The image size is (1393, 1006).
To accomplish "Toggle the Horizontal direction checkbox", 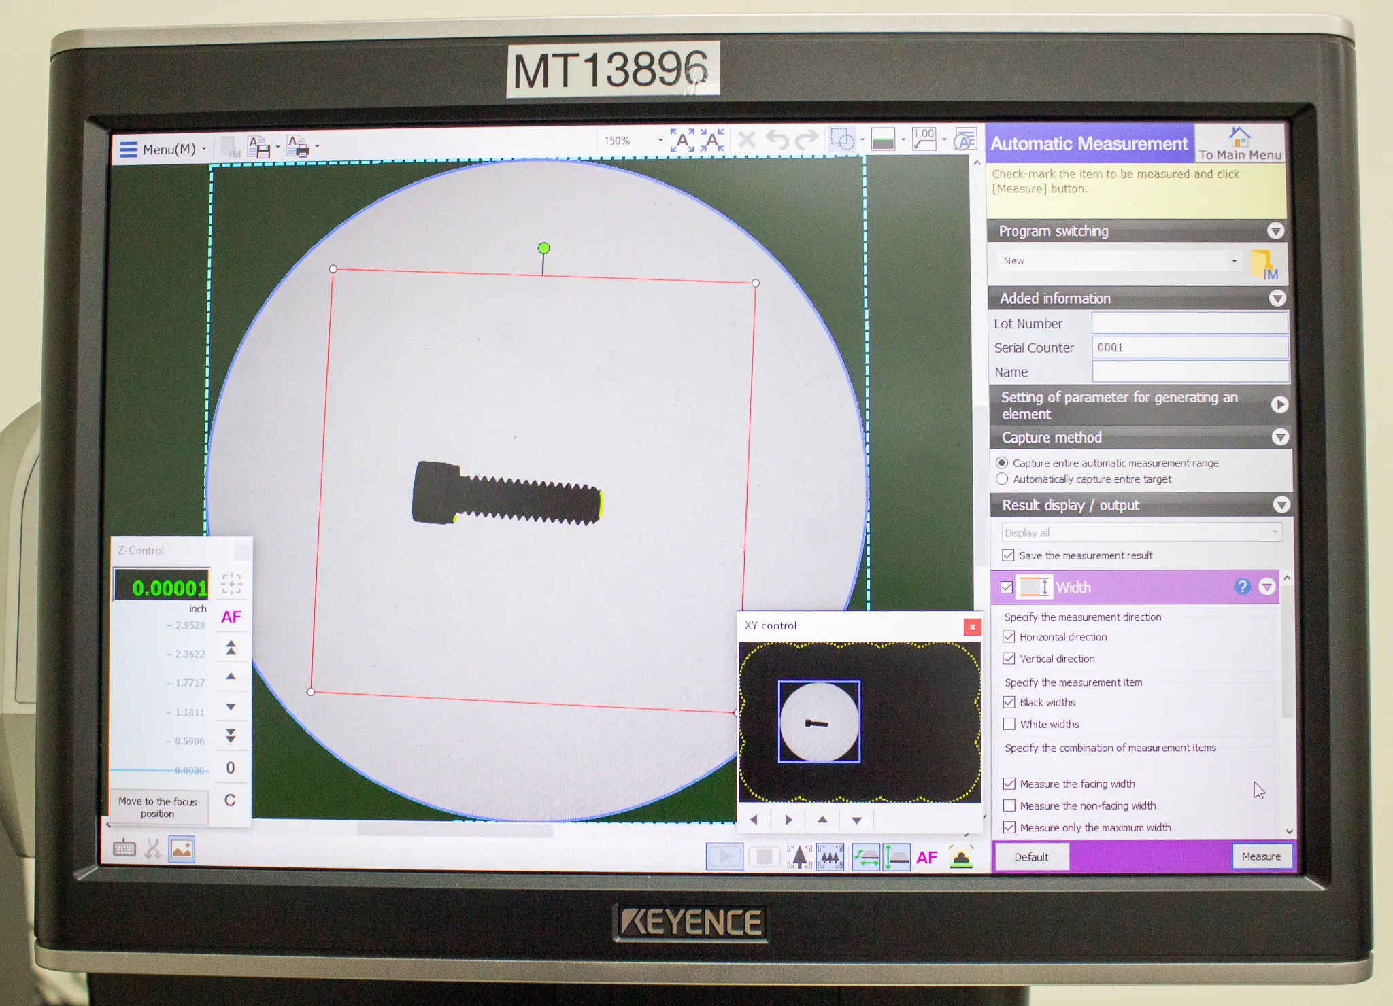I will (x=1009, y=637).
